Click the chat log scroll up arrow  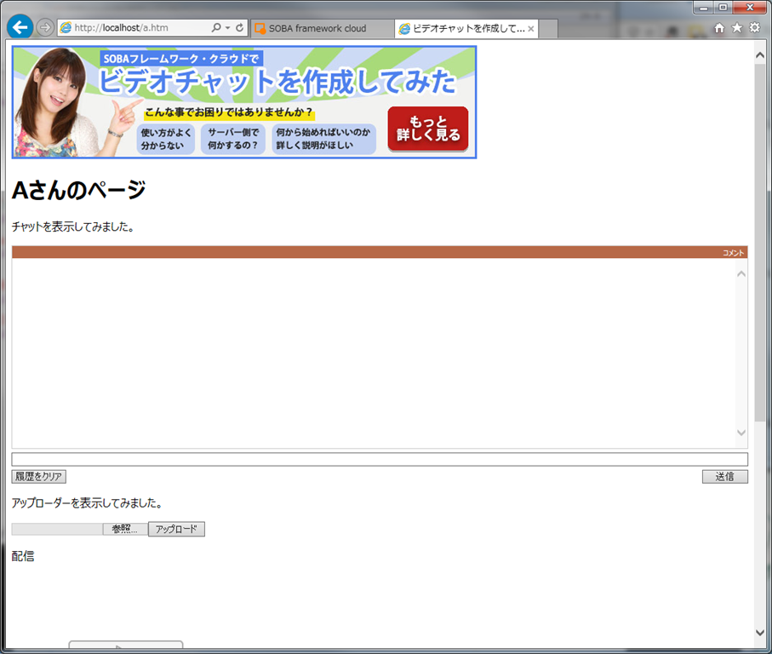[741, 274]
